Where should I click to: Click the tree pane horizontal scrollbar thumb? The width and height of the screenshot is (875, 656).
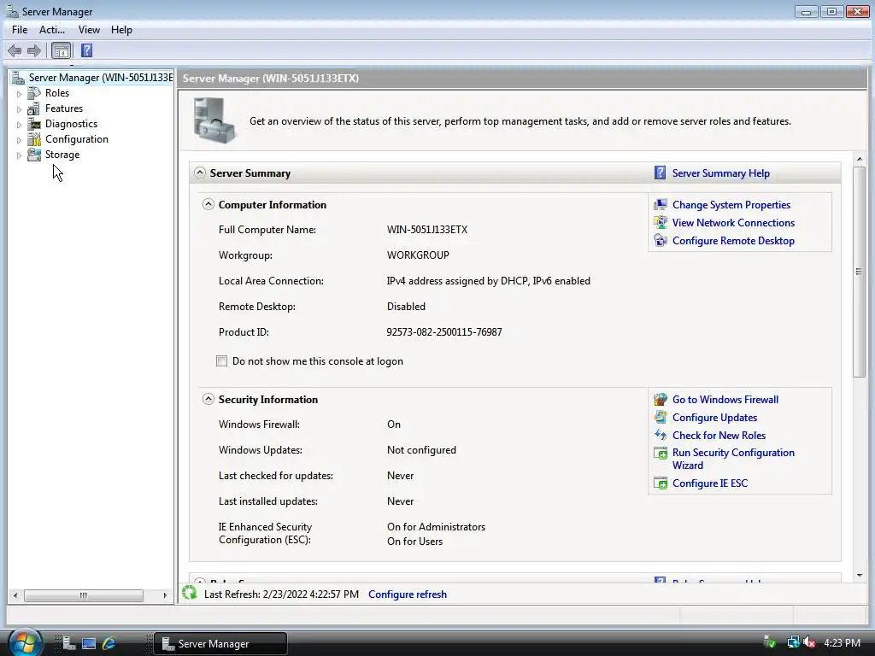(x=83, y=595)
